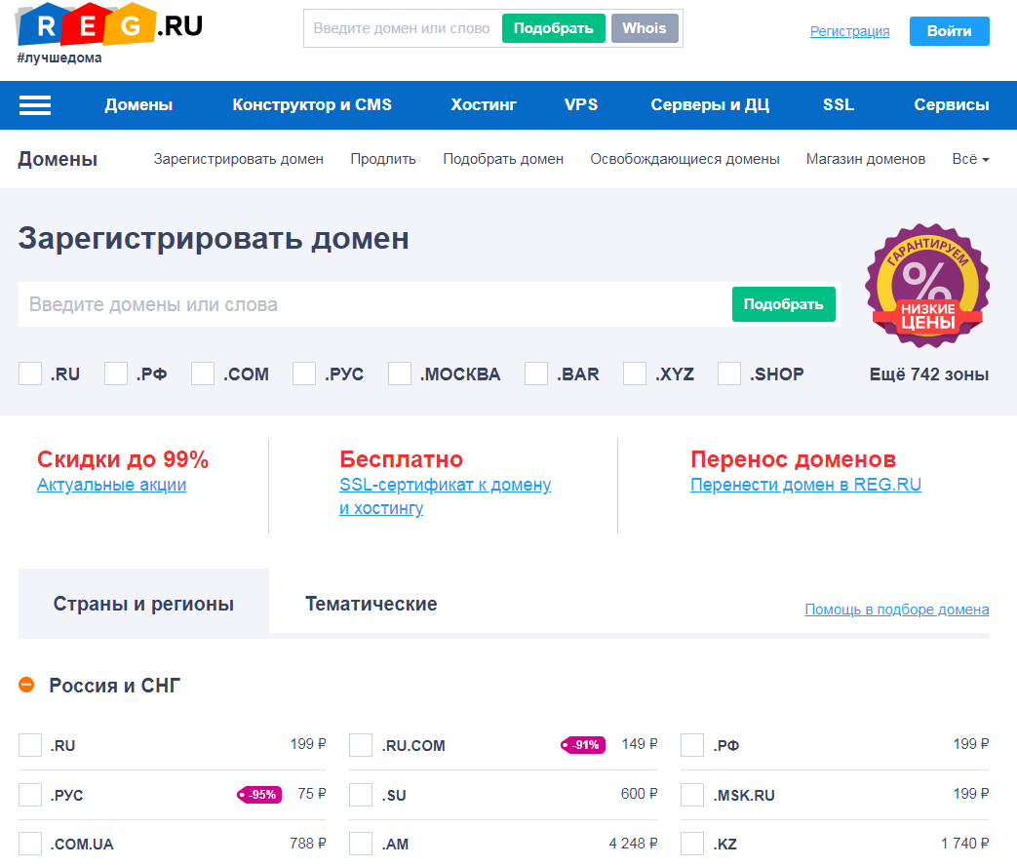
Task: Tick the .RU checkbox under search field
Action: pos(30,374)
